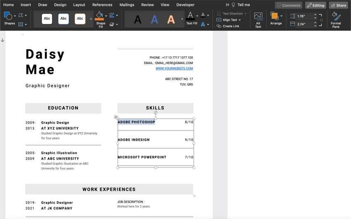This screenshot has width=351, height=219.
Task: Open the Text Outline dropdown arrow
Action: (x=208, y=15)
